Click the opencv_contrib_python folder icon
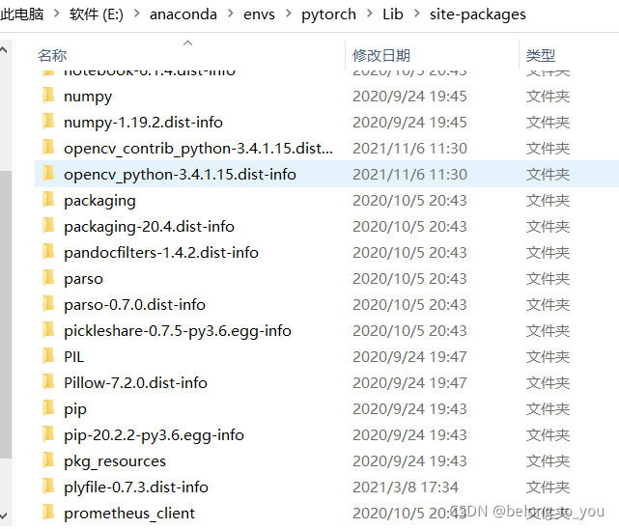The image size is (619, 529). (x=48, y=148)
